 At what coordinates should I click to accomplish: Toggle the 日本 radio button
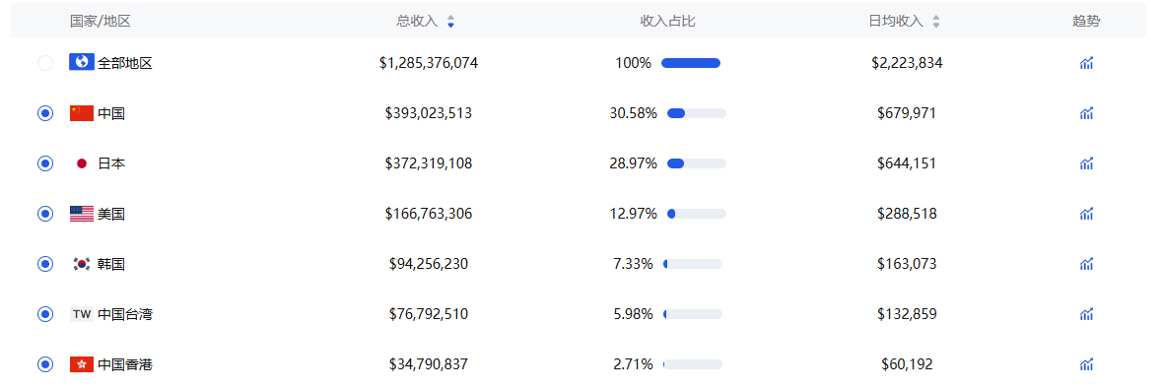45,163
